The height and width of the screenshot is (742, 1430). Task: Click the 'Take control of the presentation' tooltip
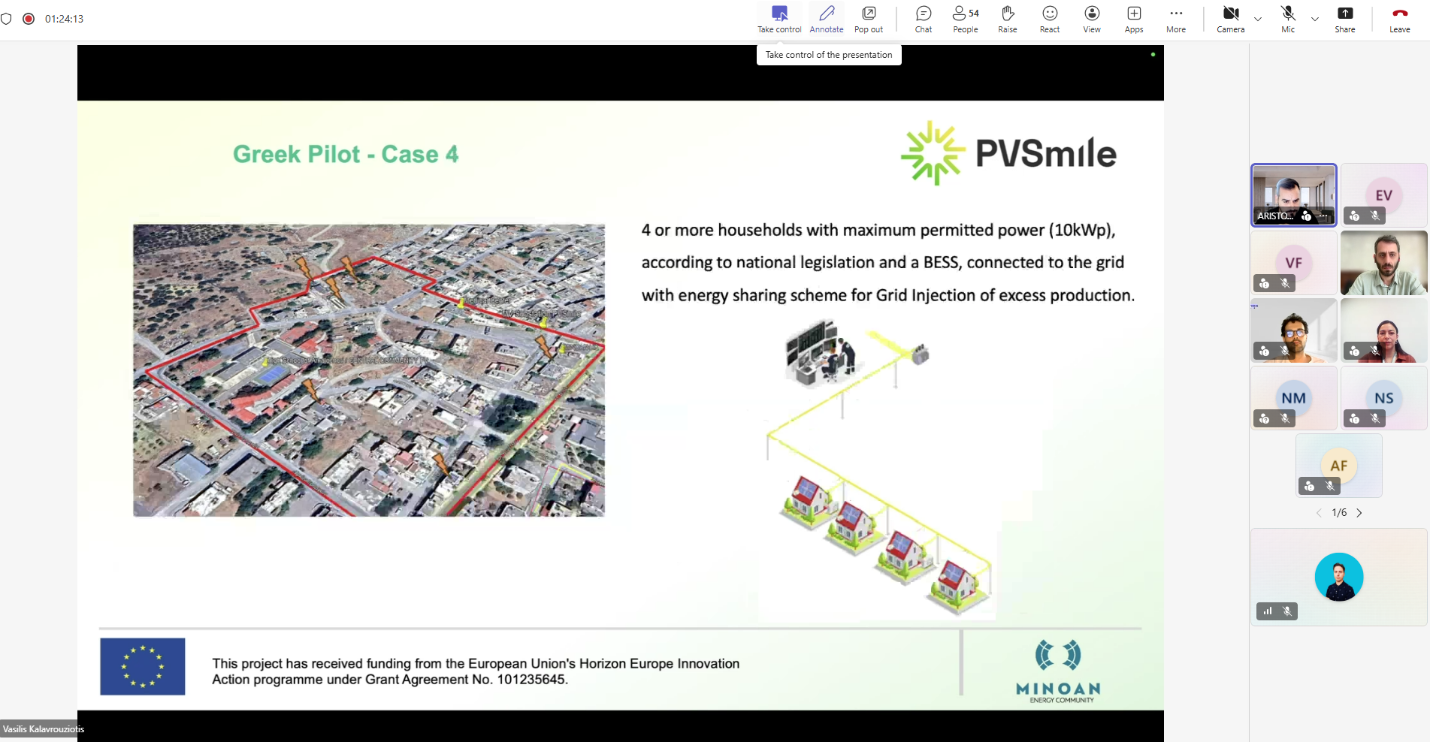click(x=829, y=55)
